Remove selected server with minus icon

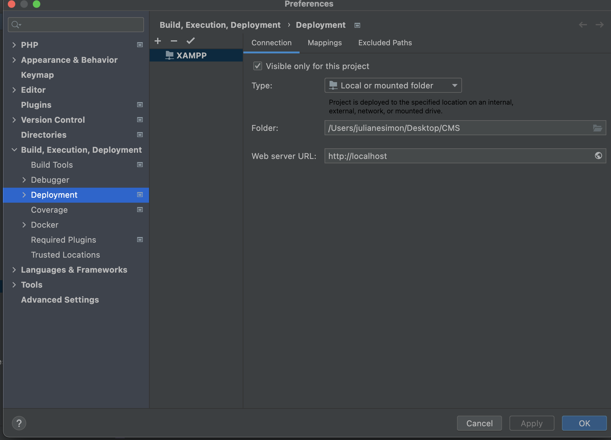(174, 41)
